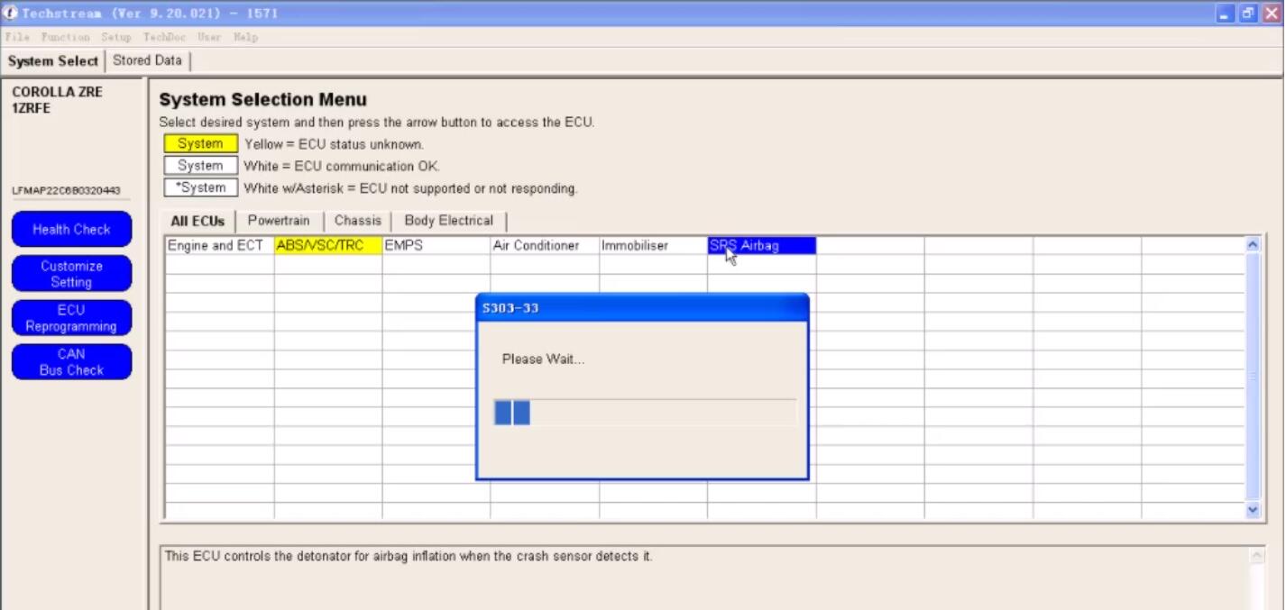The height and width of the screenshot is (610, 1286).
Task: Select the Immobiliser system cell
Action: click(x=653, y=246)
